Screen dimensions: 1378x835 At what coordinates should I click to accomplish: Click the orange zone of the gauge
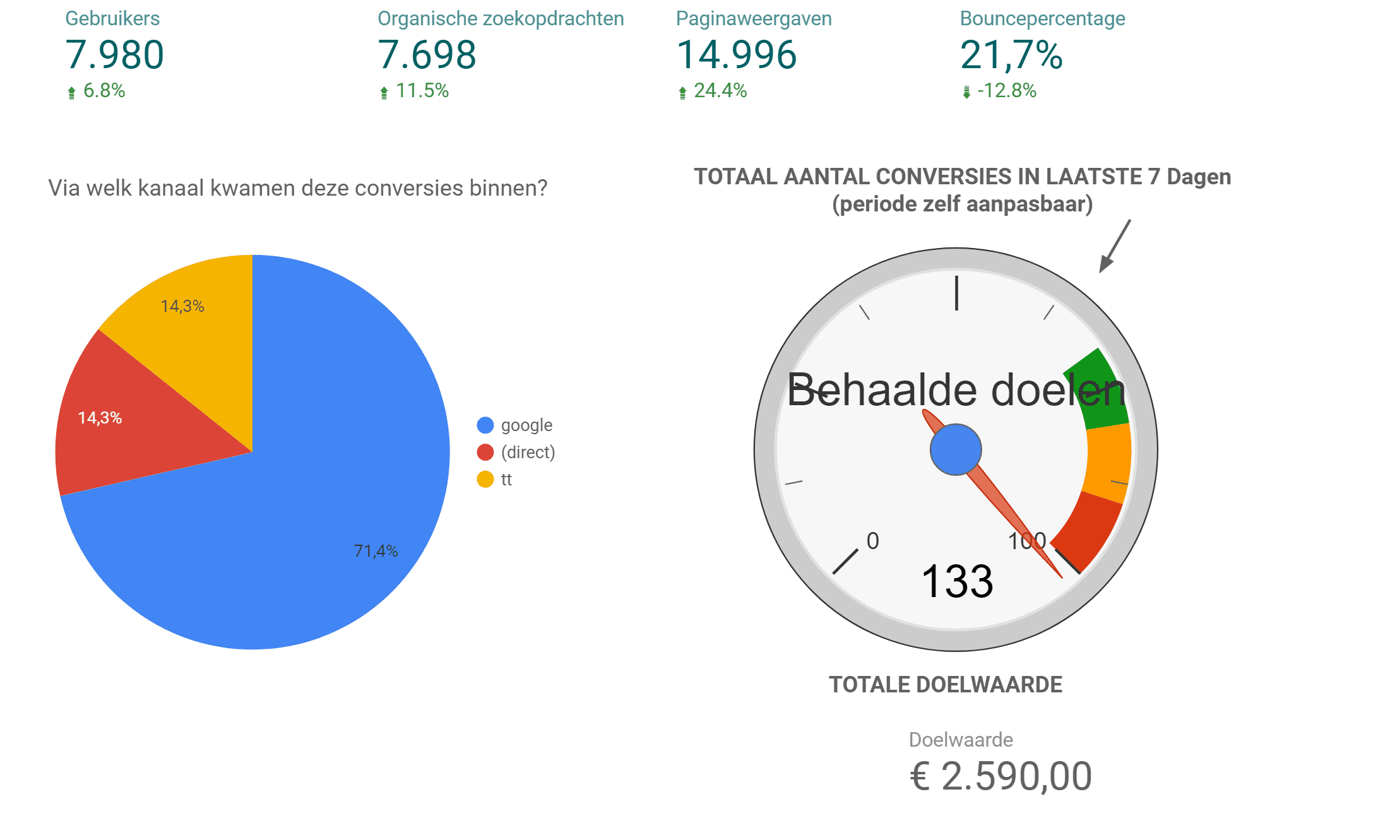click(1108, 463)
